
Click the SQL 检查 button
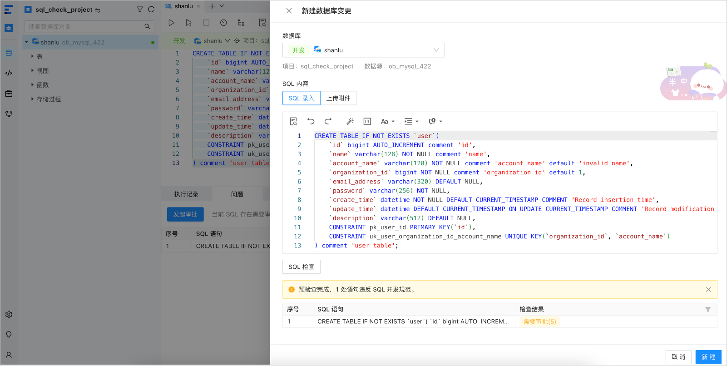(302, 267)
